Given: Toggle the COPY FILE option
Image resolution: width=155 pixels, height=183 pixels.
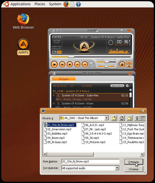Looking at the screenshot, I should pos(57,46).
